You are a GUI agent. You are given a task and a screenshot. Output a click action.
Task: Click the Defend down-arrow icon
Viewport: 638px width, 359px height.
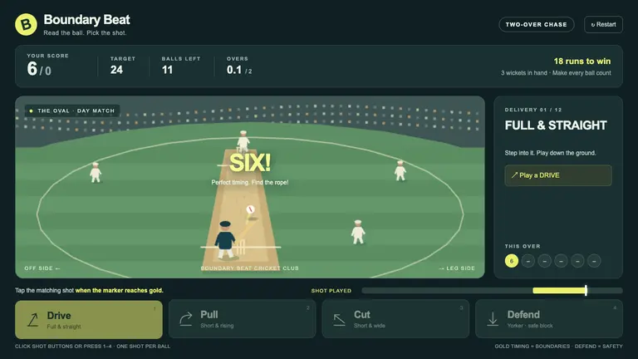[x=493, y=319]
